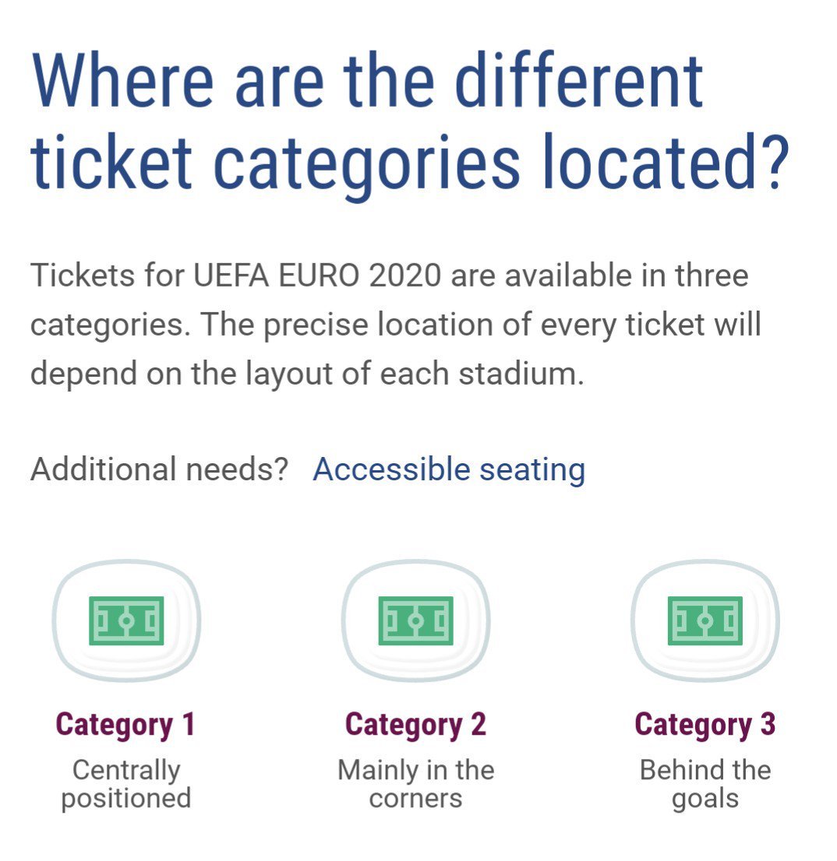Click the 'Additional needs?' label
This screenshot has height=861, width=837.
[x=160, y=469]
